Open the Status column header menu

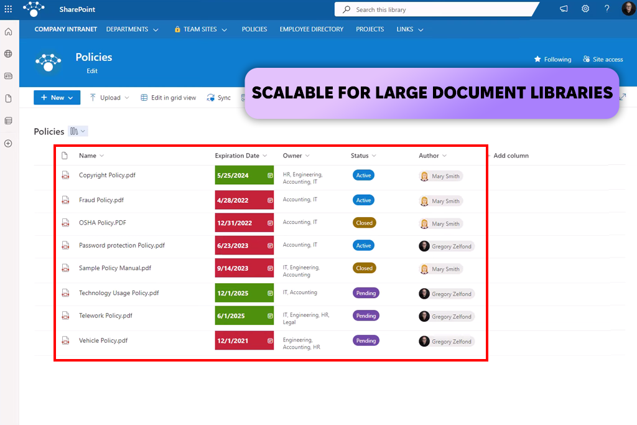click(x=363, y=156)
